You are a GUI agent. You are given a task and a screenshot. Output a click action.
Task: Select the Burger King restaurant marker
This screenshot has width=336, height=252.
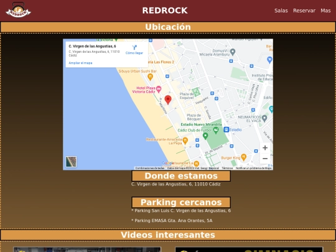pyautogui.click(x=244, y=157)
